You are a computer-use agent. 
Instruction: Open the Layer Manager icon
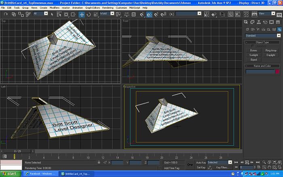222,14
